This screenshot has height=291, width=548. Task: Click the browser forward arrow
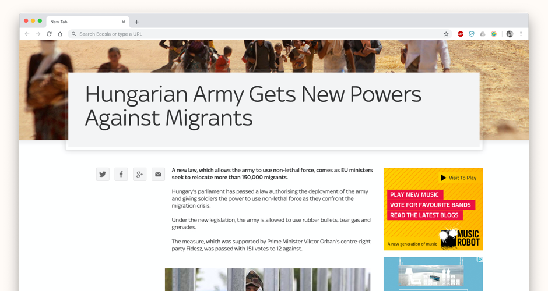tap(38, 34)
